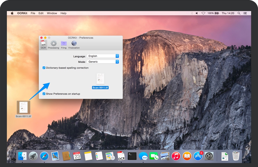Open the Processing preferences pane
This screenshot has width=258, height=167.
(53, 45)
